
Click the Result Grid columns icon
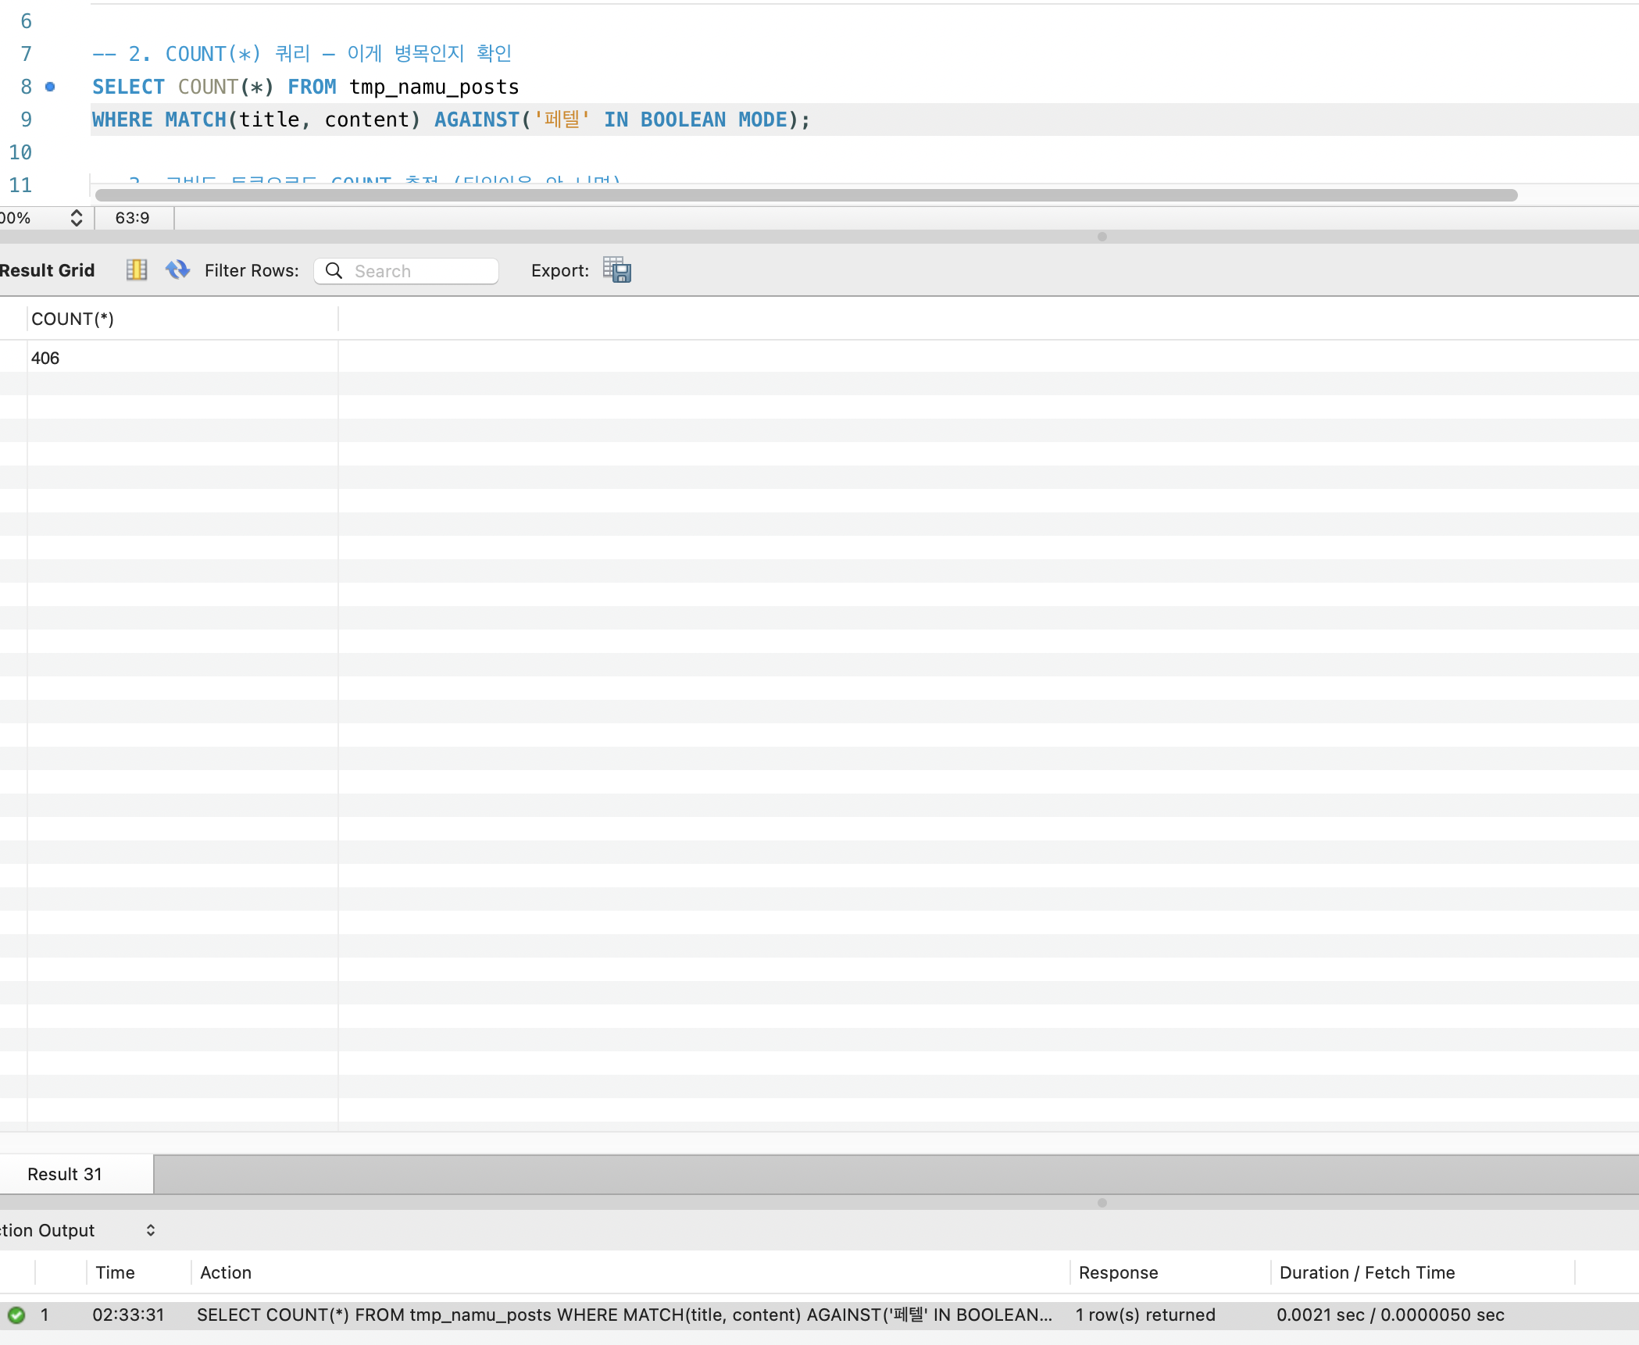coord(137,270)
